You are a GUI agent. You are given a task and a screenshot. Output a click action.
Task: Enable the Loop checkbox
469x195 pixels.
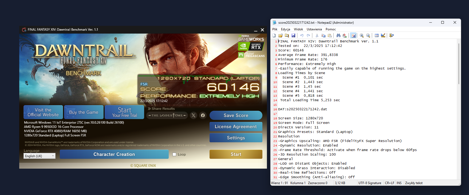[x=174, y=155]
